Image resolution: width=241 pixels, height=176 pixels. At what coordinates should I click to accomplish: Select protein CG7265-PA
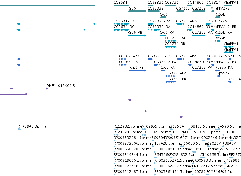(x=186, y=56)
